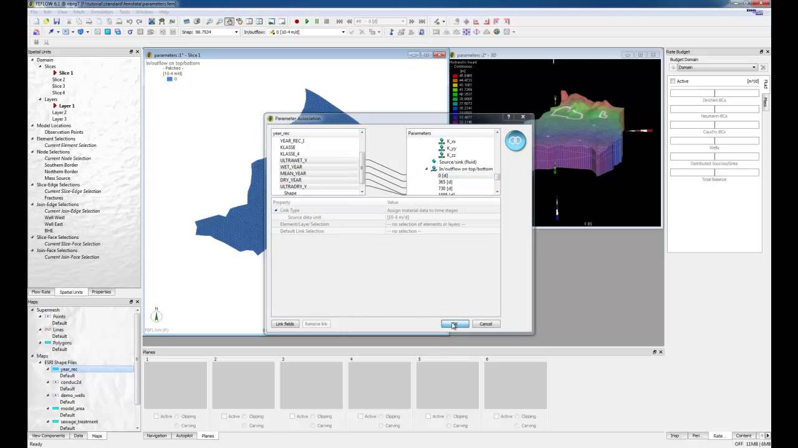Click the Undo arrow icon
798x448 pixels.
coord(130,21)
